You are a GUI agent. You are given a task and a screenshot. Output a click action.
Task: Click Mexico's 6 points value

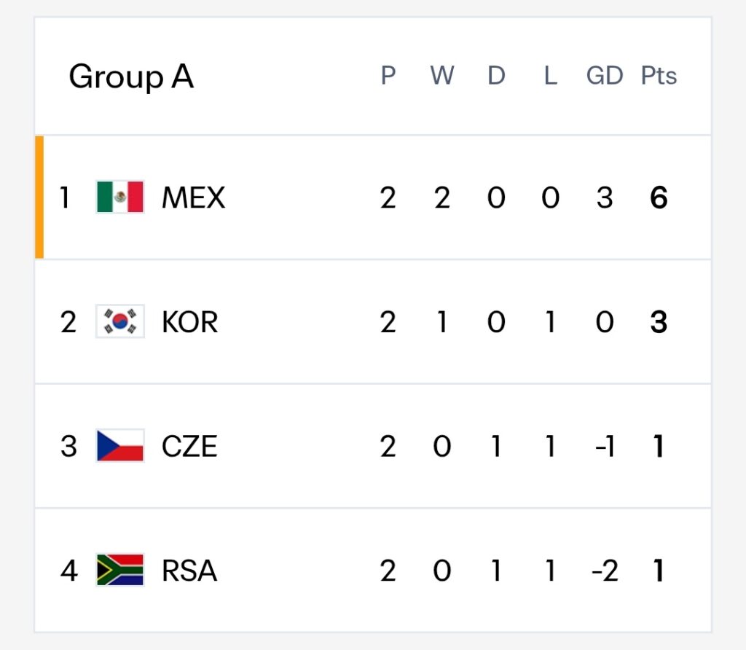click(x=659, y=197)
